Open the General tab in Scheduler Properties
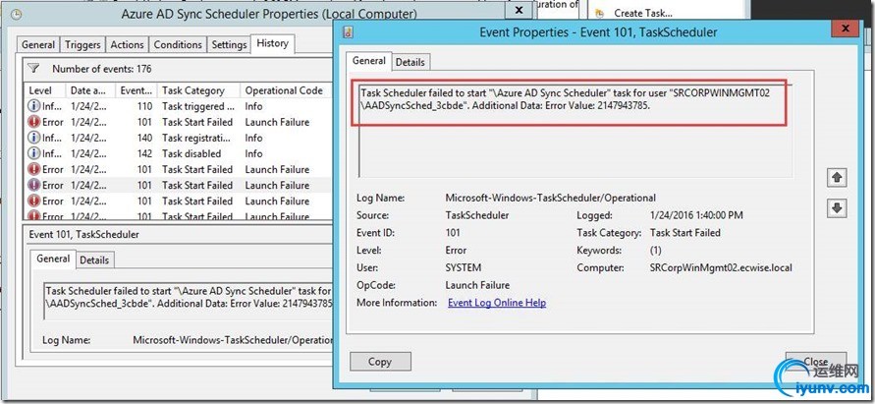Screen dimensions: 875x404 coord(38,44)
